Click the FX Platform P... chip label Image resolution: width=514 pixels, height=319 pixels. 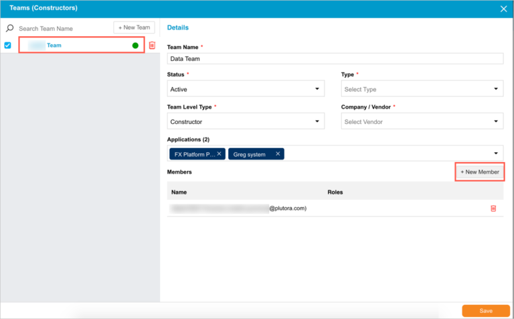pyautogui.click(x=194, y=154)
